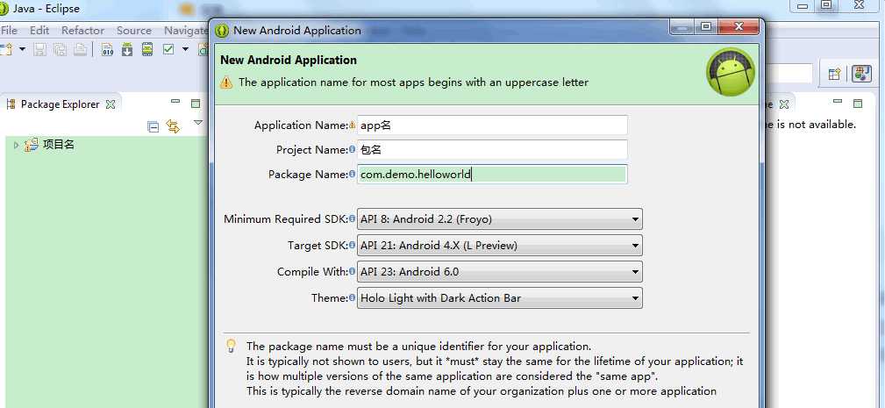Viewport: 885px width, 408px height.
Task: Click the warning triangle in dialog header
Action: (226, 82)
